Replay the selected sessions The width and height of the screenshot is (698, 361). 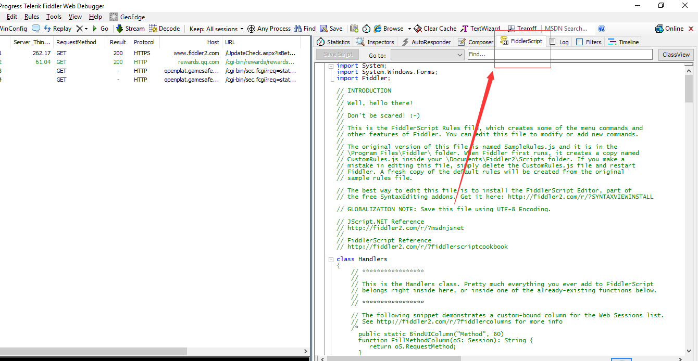coord(58,29)
